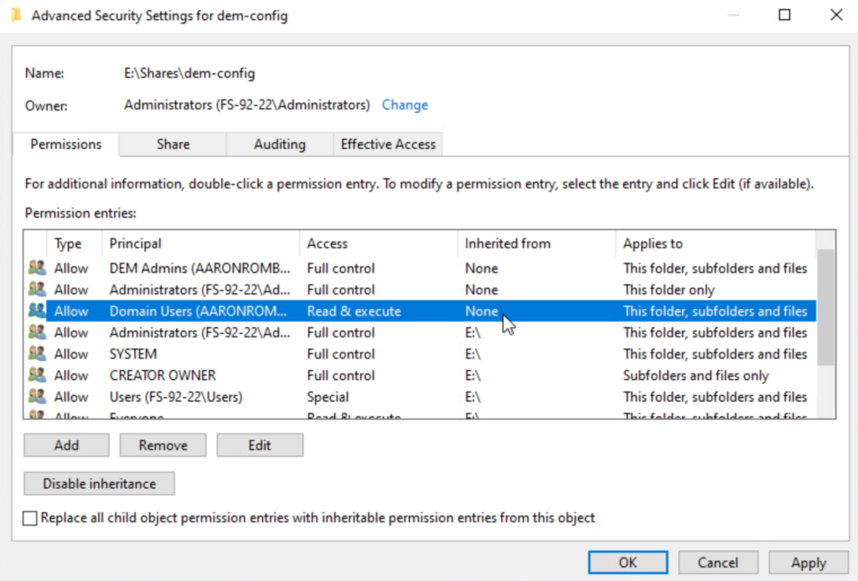The height and width of the screenshot is (581, 858).
Task: Open the Effective Access tab
Action: point(388,144)
